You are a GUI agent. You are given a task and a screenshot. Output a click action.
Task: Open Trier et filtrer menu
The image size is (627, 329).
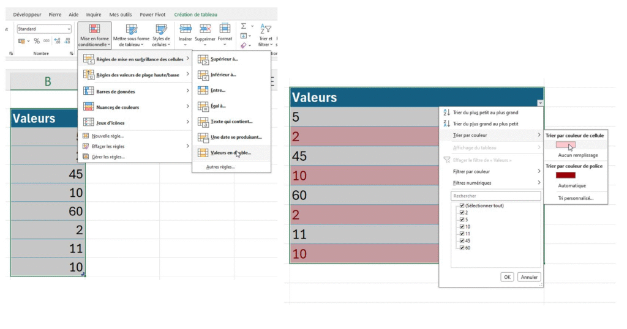click(x=266, y=35)
